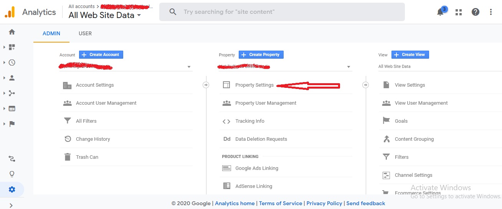This screenshot has height=209, width=502.
Task: Expand the Realtime clock reports section
Action: 12,63
